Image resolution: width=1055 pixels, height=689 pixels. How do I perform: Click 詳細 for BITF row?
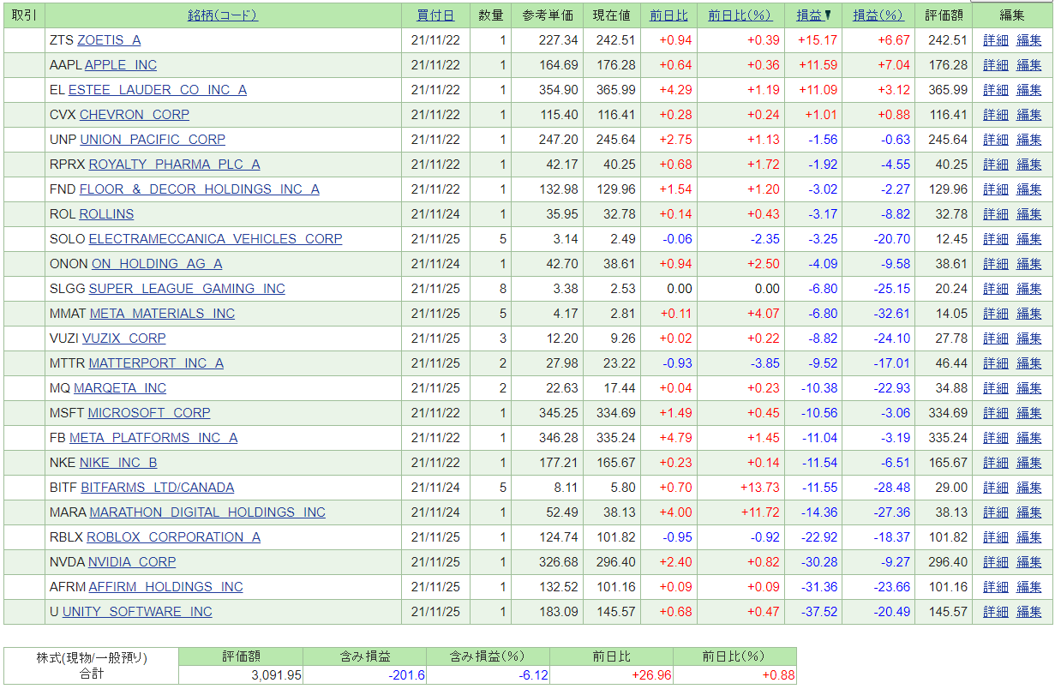(x=996, y=488)
